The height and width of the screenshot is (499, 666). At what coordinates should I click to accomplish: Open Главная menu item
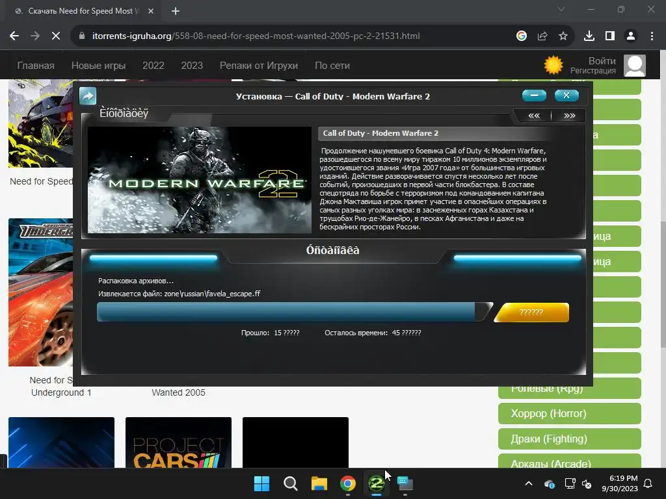pyautogui.click(x=36, y=66)
